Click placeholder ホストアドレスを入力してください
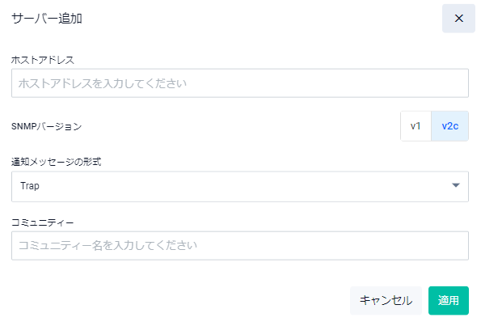The height and width of the screenshot is (326, 481). [x=103, y=83]
